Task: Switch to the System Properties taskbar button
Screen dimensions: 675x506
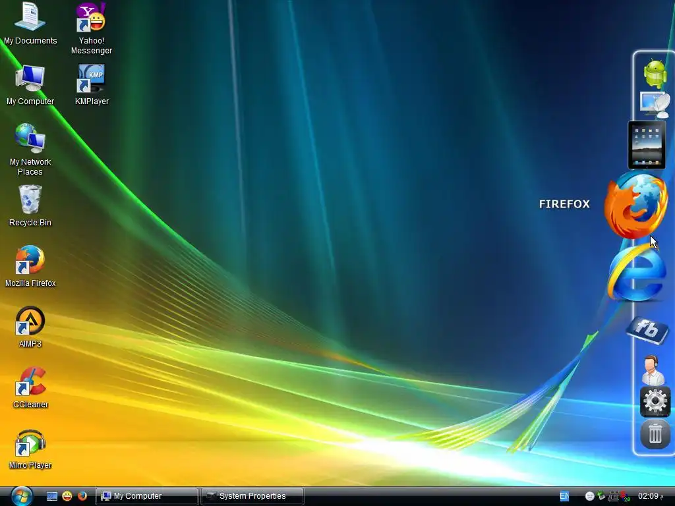Action: (252, 496)
